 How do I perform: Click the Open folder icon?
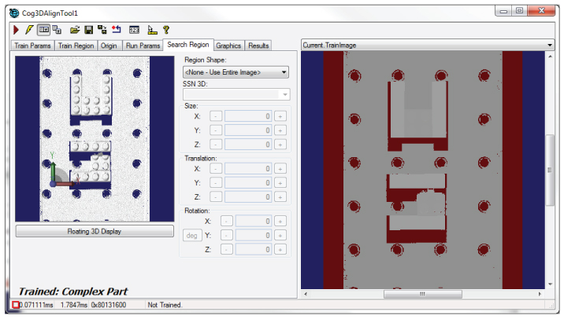75,30
